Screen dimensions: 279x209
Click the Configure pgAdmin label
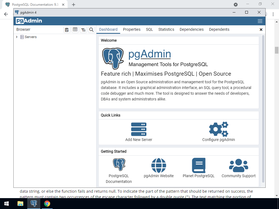219,140
